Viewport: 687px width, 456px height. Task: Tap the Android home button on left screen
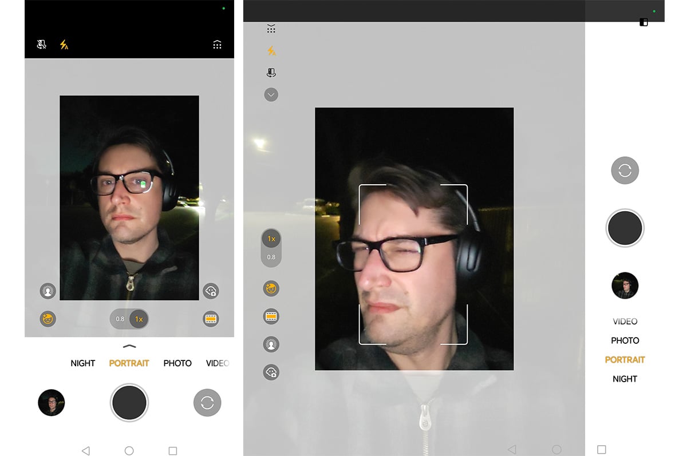(129, 451)
